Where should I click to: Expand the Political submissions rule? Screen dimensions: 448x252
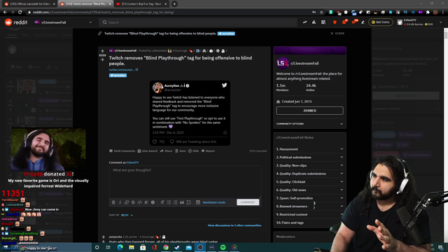pyautogui.click(x=309, y=157)
